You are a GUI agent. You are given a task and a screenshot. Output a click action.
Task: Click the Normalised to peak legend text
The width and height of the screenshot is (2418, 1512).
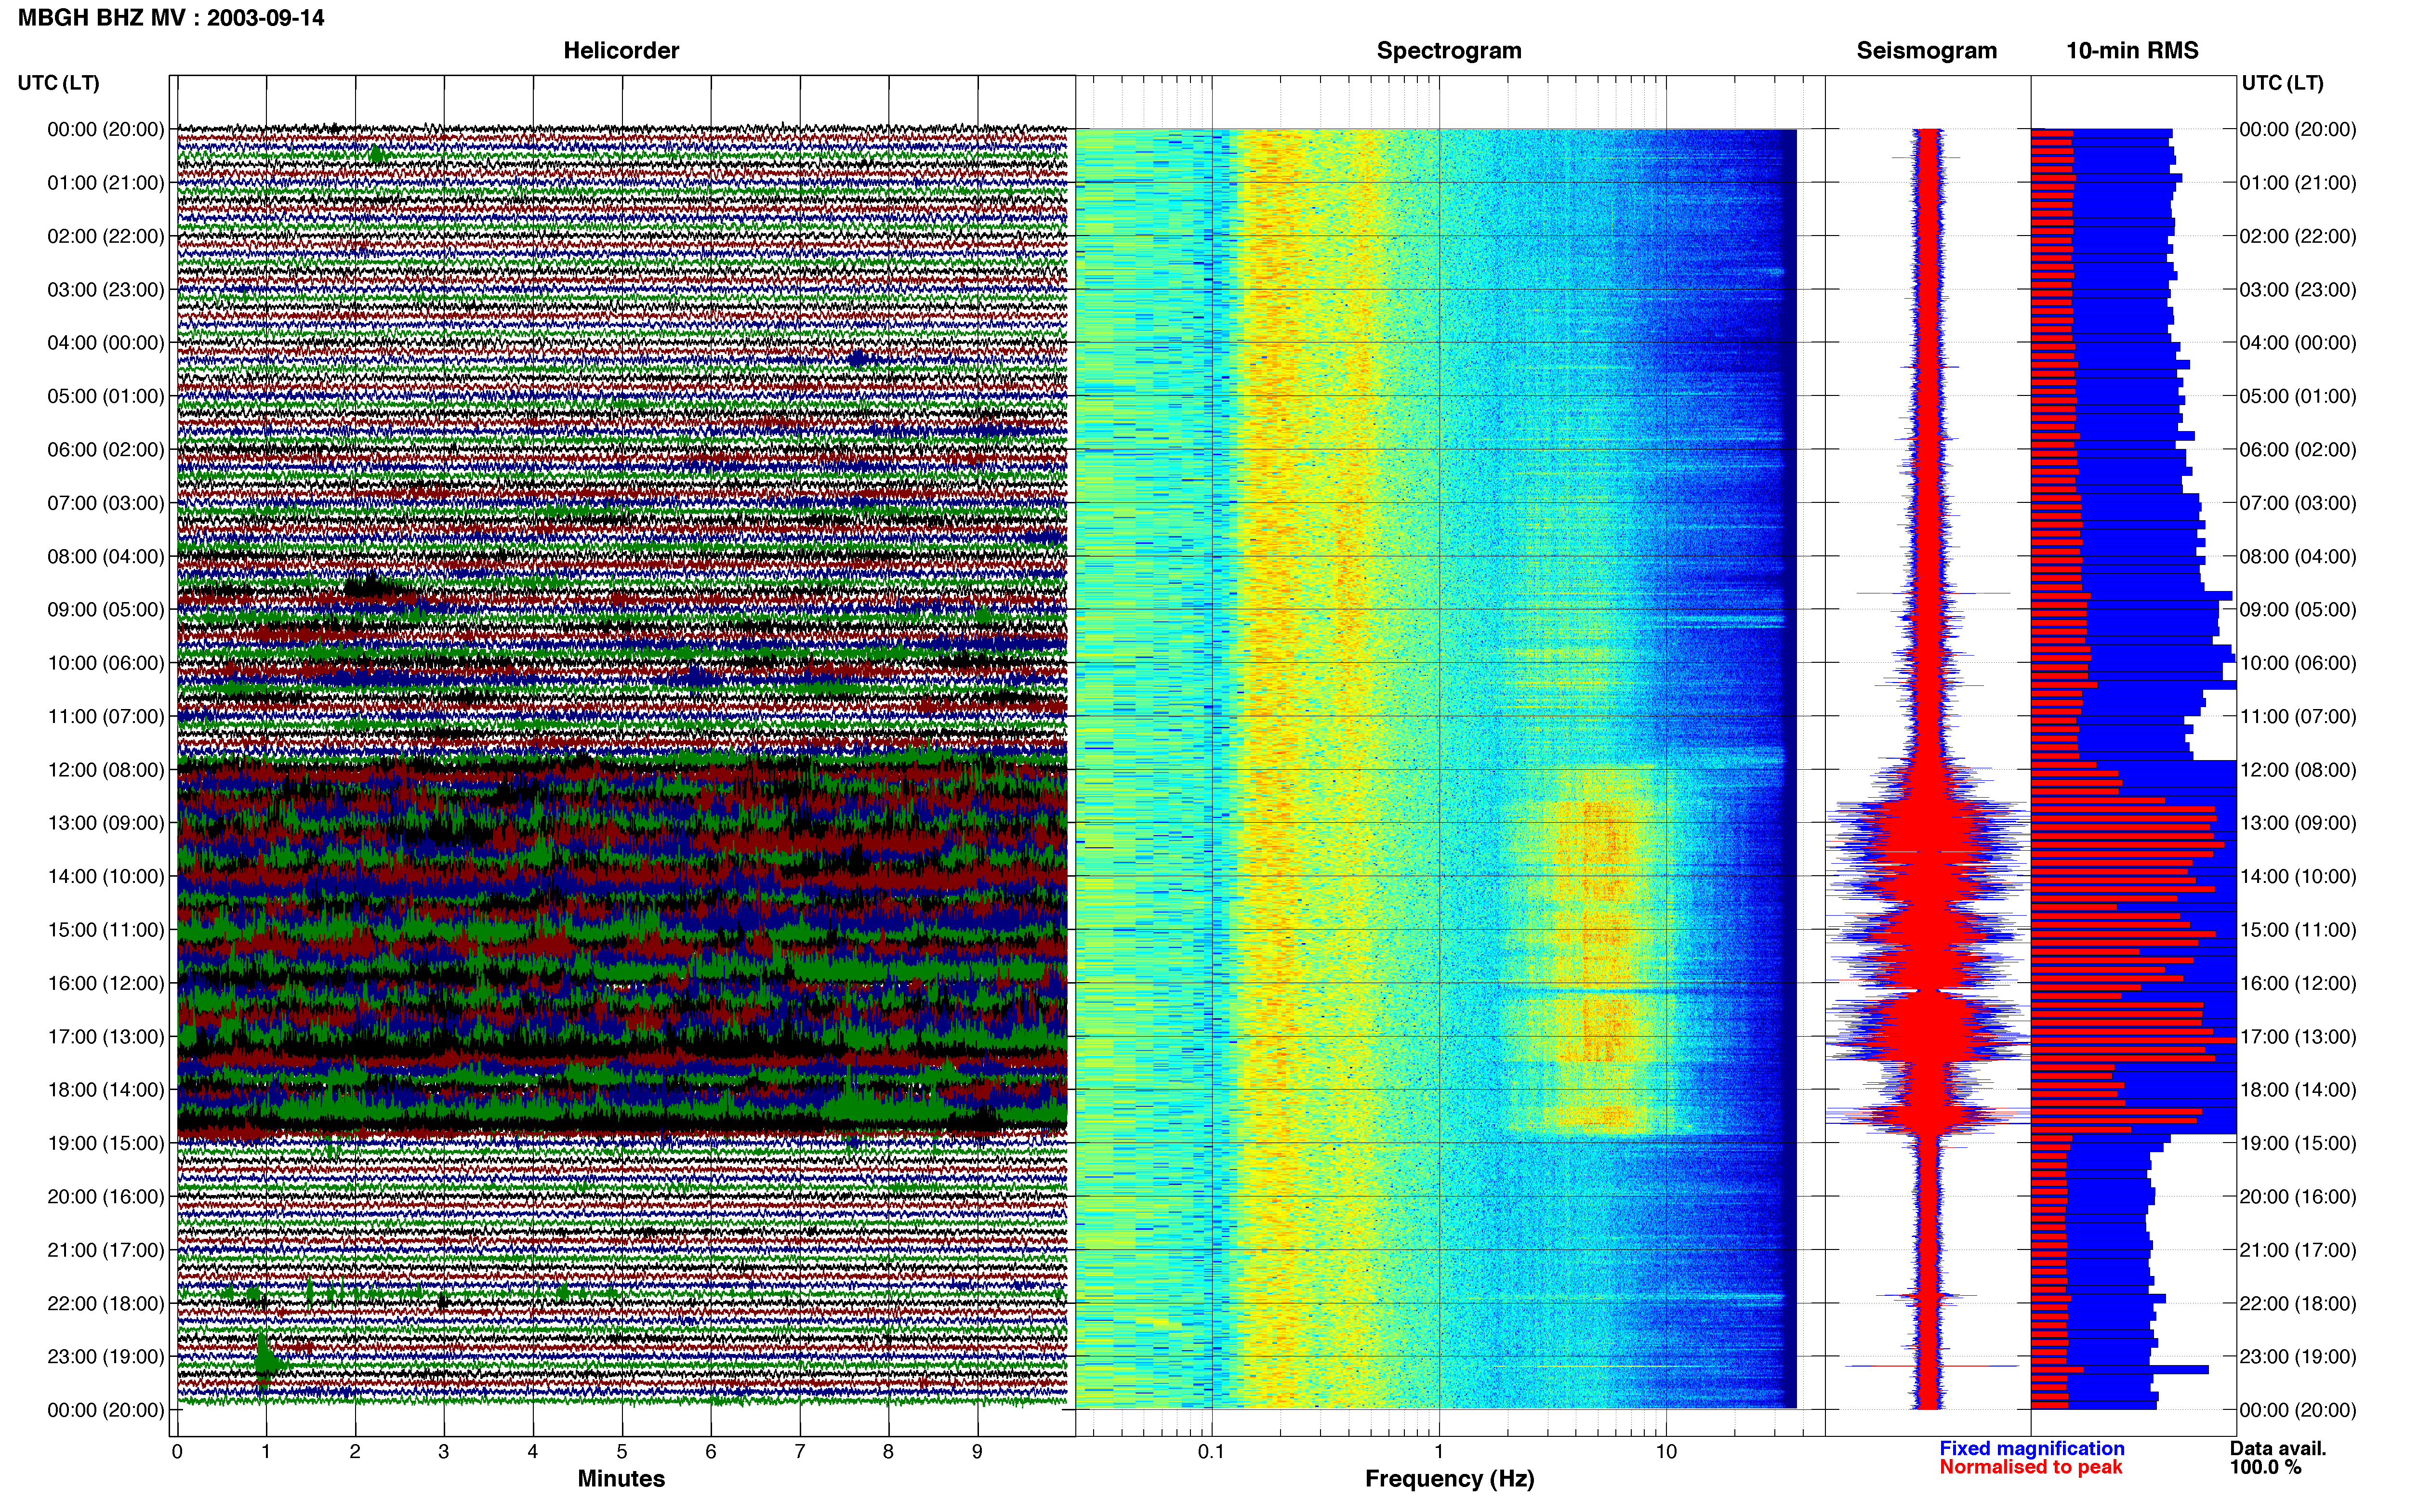tap(2030, 1467)
